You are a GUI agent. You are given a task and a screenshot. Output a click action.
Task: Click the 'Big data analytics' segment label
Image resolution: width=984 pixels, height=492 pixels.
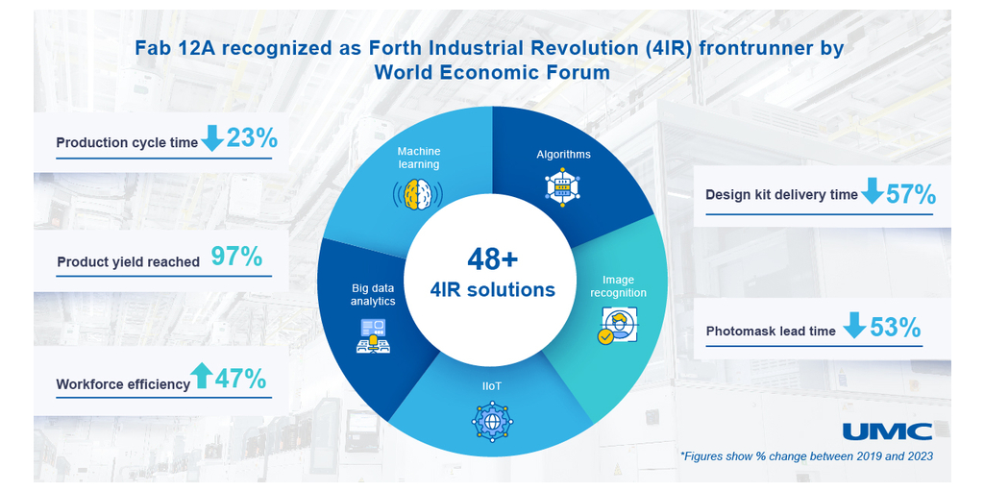coord(374,295)
